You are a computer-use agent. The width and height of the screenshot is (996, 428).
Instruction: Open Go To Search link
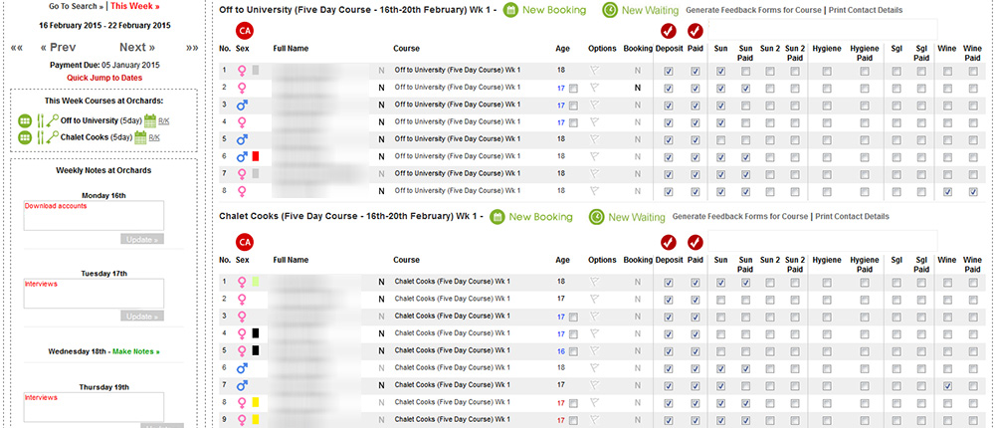point(77,6)
